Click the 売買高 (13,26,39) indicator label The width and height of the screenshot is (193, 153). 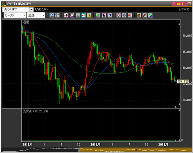pos(35,111)
